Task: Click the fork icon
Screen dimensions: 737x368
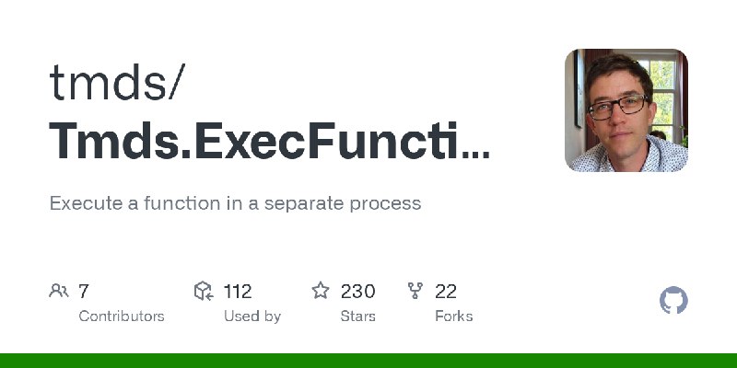Action: (x=415, y=291)
